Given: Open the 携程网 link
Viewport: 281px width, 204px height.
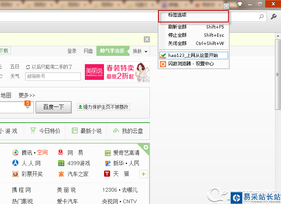Looking at the screenshot, I should point(21,190).
